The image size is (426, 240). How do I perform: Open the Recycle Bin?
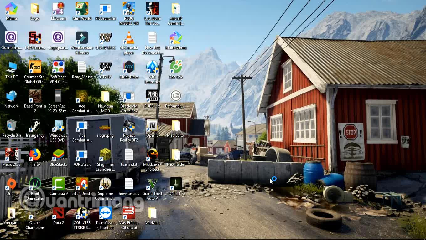pos(12,128)
